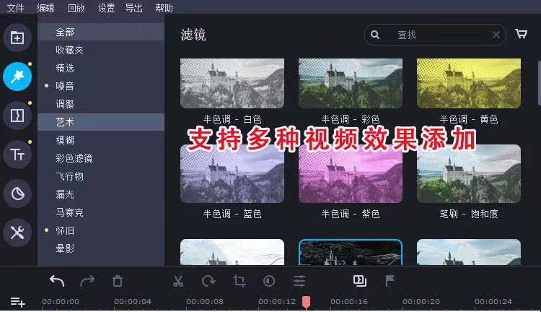Open the 文件 menu
This screenshot has width=541, height=312.
(16, 8)
